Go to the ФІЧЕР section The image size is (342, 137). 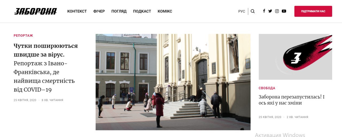tap(99, 11)
